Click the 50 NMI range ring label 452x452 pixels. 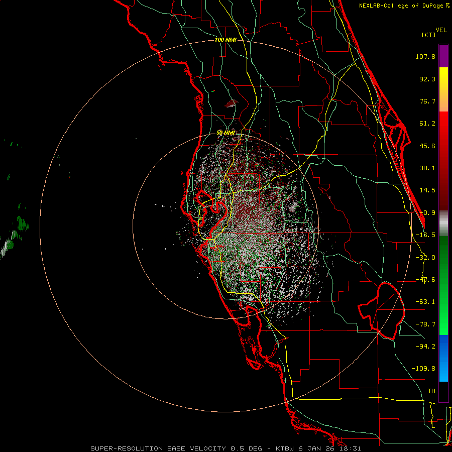(225, 133)
